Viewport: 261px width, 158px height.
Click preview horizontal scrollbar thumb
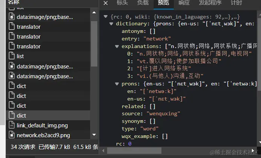(134, 151)
